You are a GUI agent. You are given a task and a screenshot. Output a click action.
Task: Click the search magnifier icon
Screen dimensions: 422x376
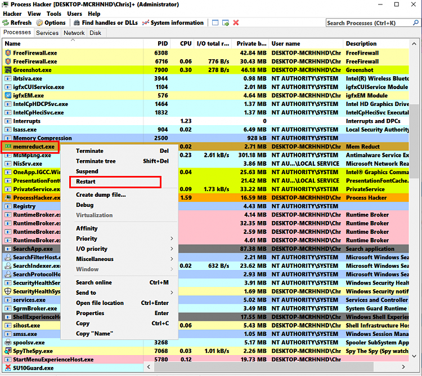coord(416,23)
